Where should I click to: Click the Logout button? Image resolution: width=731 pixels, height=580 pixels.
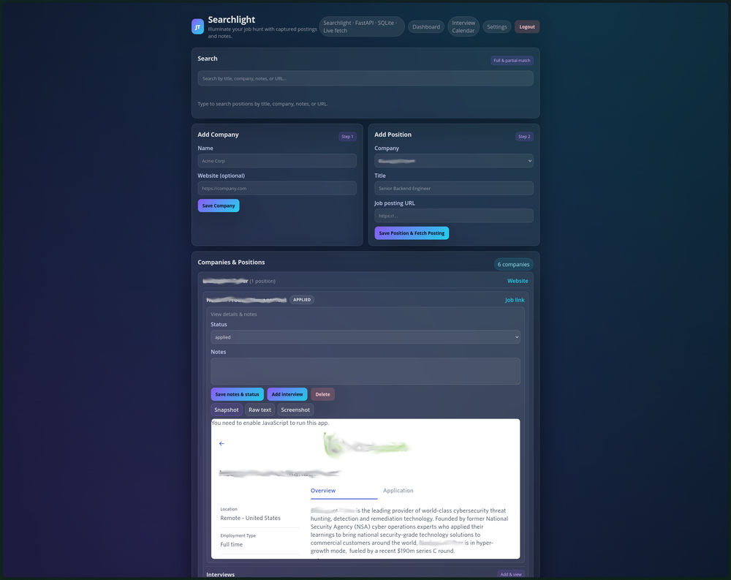(x=527, y=27)
